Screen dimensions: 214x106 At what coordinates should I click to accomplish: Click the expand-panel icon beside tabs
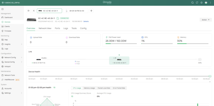tap(29, 11)
